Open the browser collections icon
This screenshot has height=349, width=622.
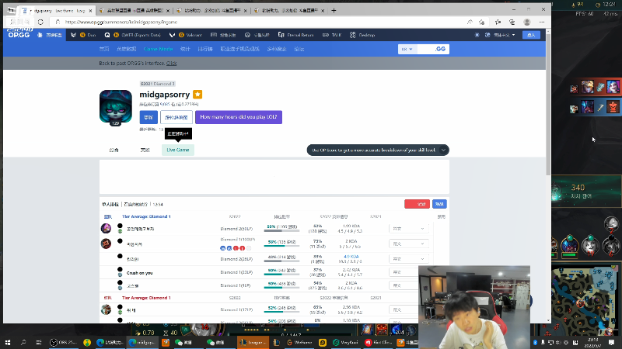point(512,22)
